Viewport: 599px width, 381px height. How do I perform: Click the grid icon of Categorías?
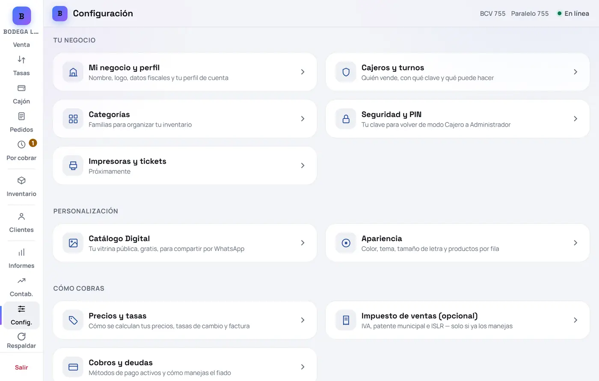tap(73, 119)
